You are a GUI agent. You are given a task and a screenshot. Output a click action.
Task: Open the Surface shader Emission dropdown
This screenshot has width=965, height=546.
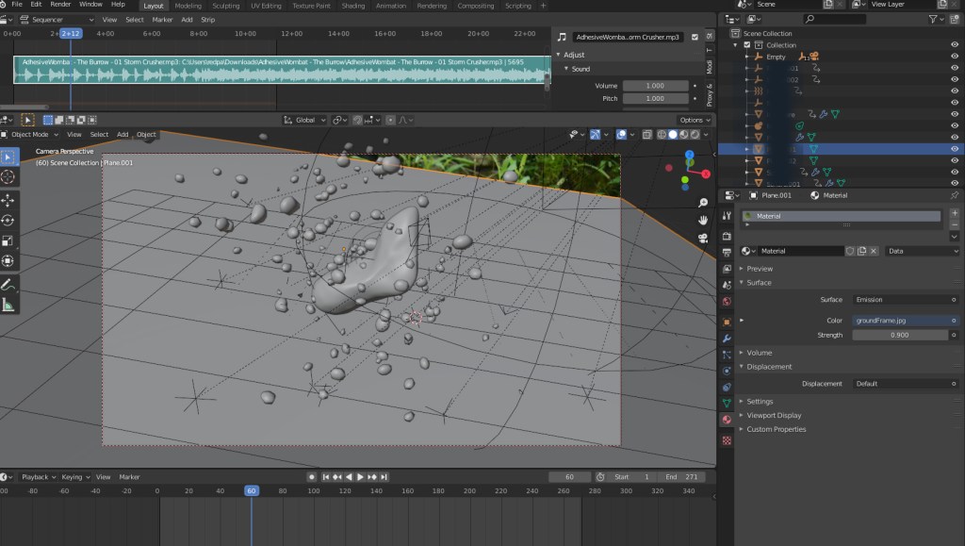pyautogui.click(x=905, y=300)
